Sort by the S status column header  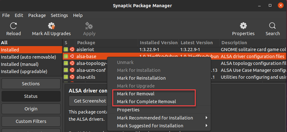click(66, 43)
